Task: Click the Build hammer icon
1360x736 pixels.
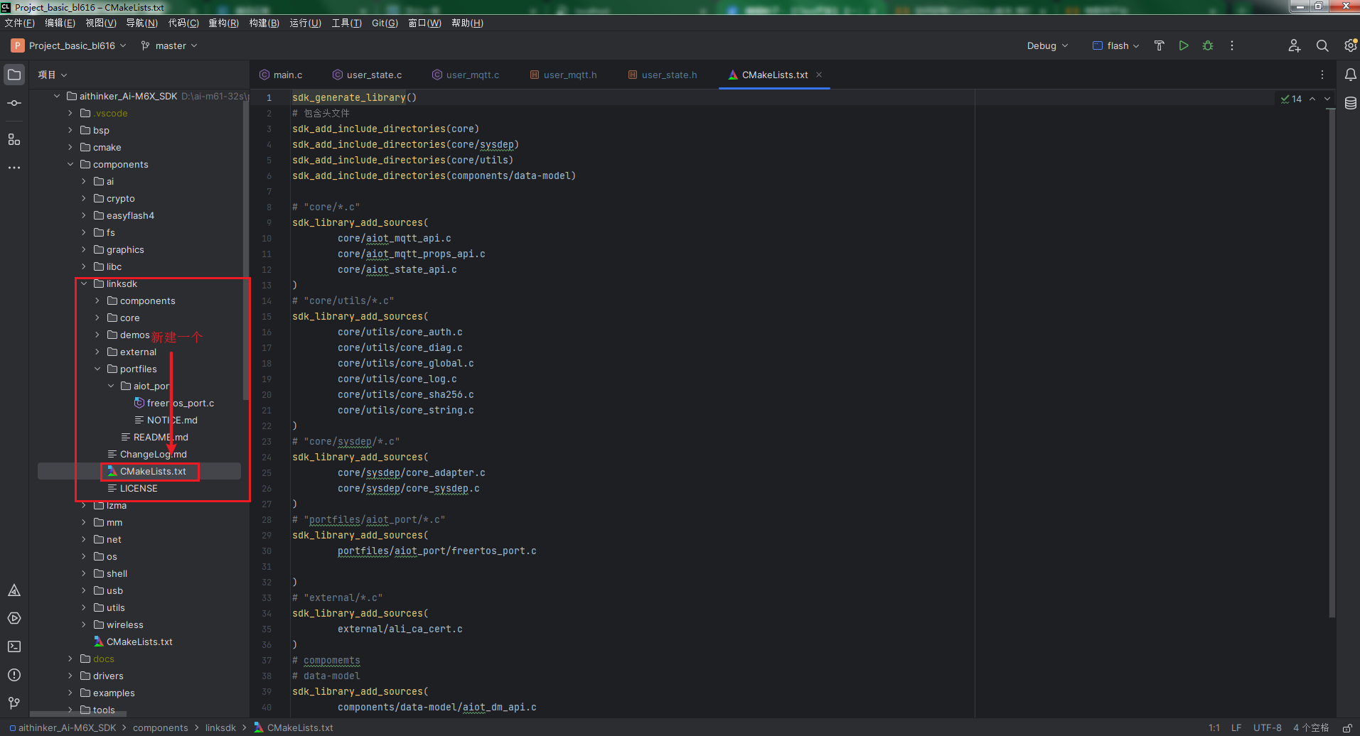Action: pyautogui.click(x=1160, y=45)
